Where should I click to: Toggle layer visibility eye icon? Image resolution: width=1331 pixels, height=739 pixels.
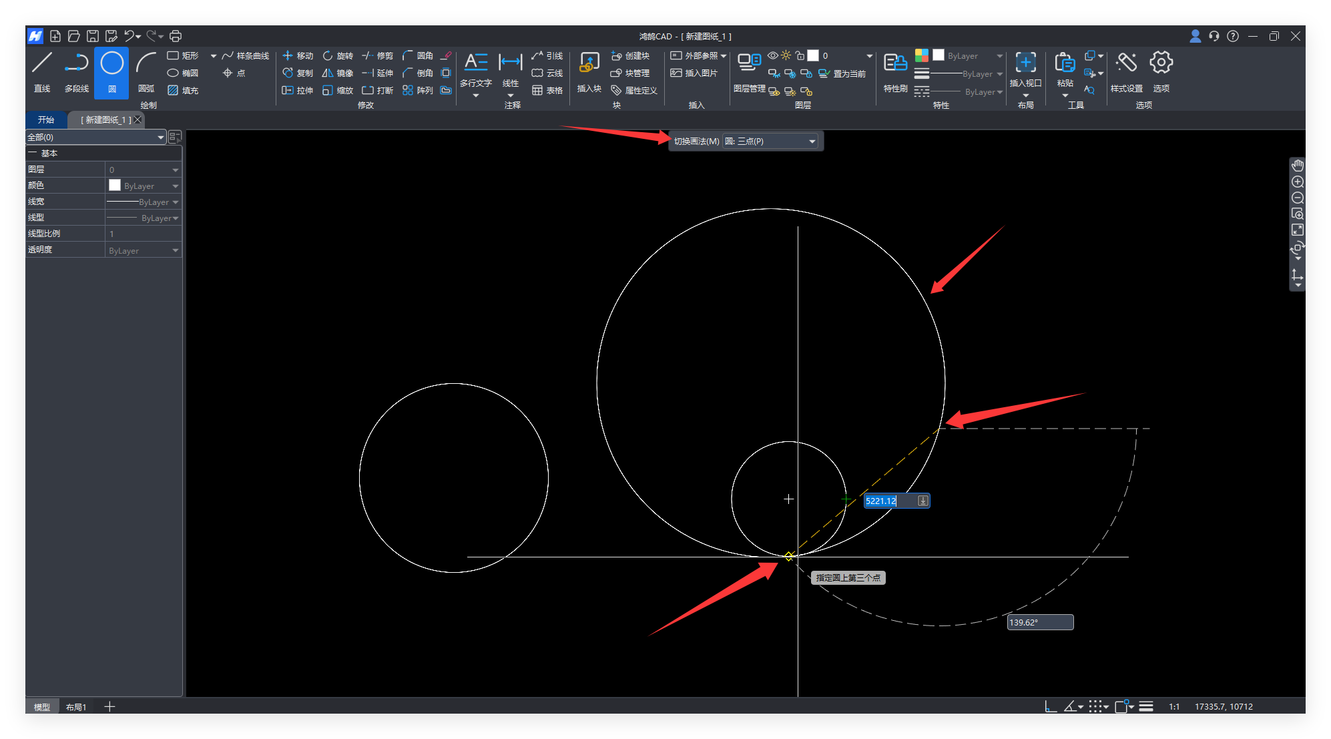click(772, 55)
